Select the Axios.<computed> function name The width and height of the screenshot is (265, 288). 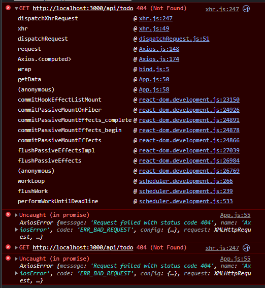(x=44, y=59)
